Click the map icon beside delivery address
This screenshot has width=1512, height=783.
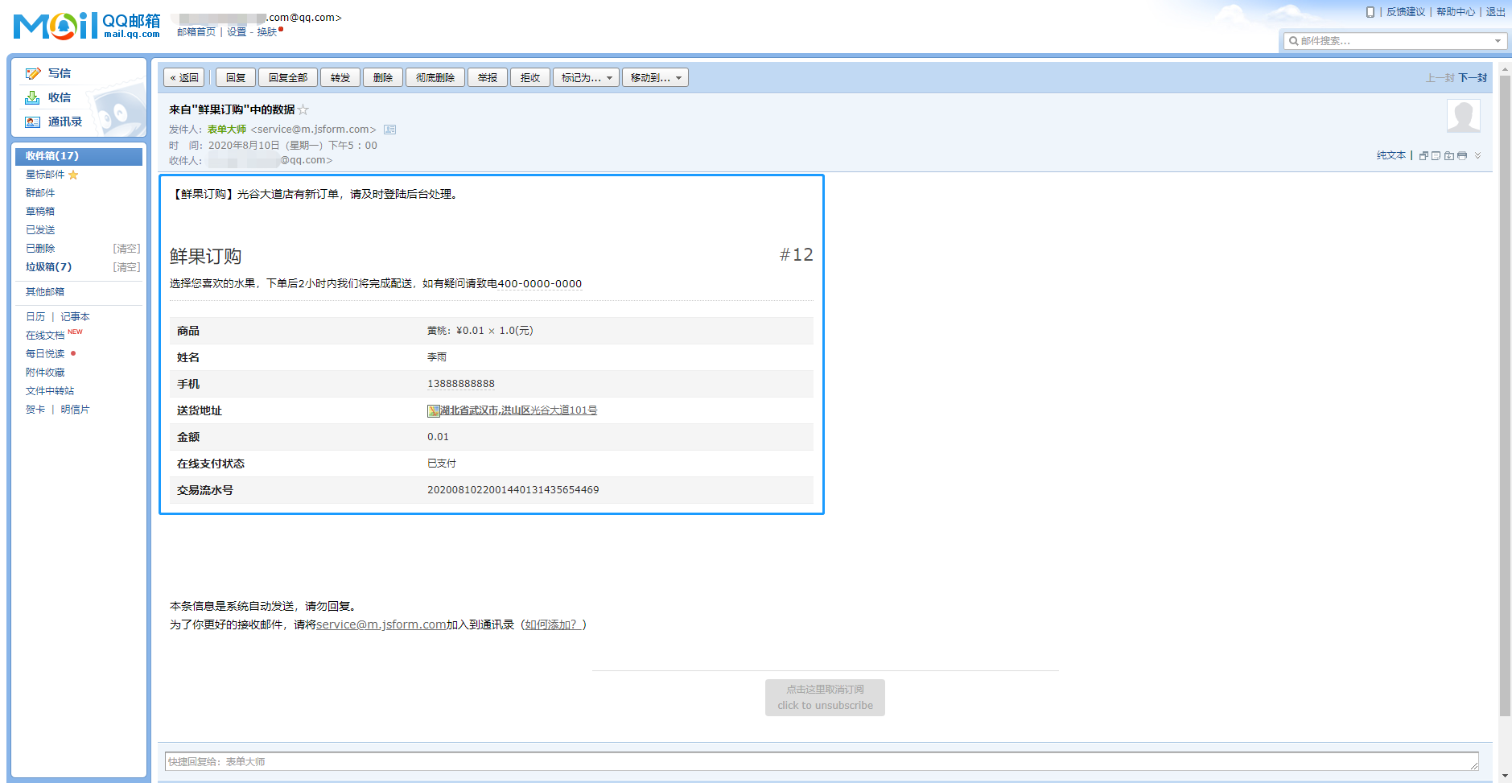pyautogui.click(x=433, y=411)
